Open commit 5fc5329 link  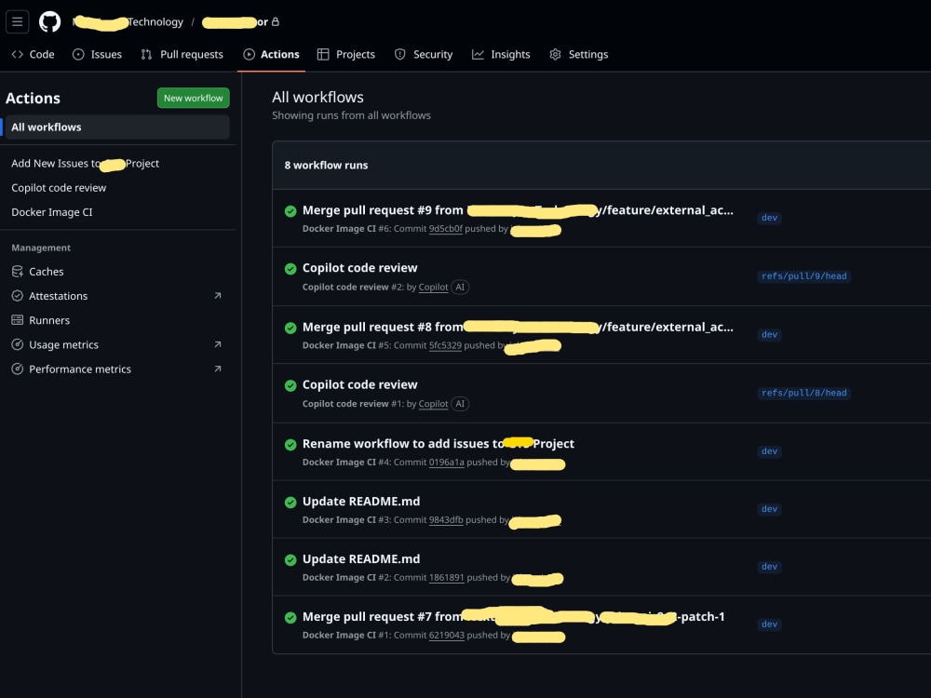[x=445, y=345]
